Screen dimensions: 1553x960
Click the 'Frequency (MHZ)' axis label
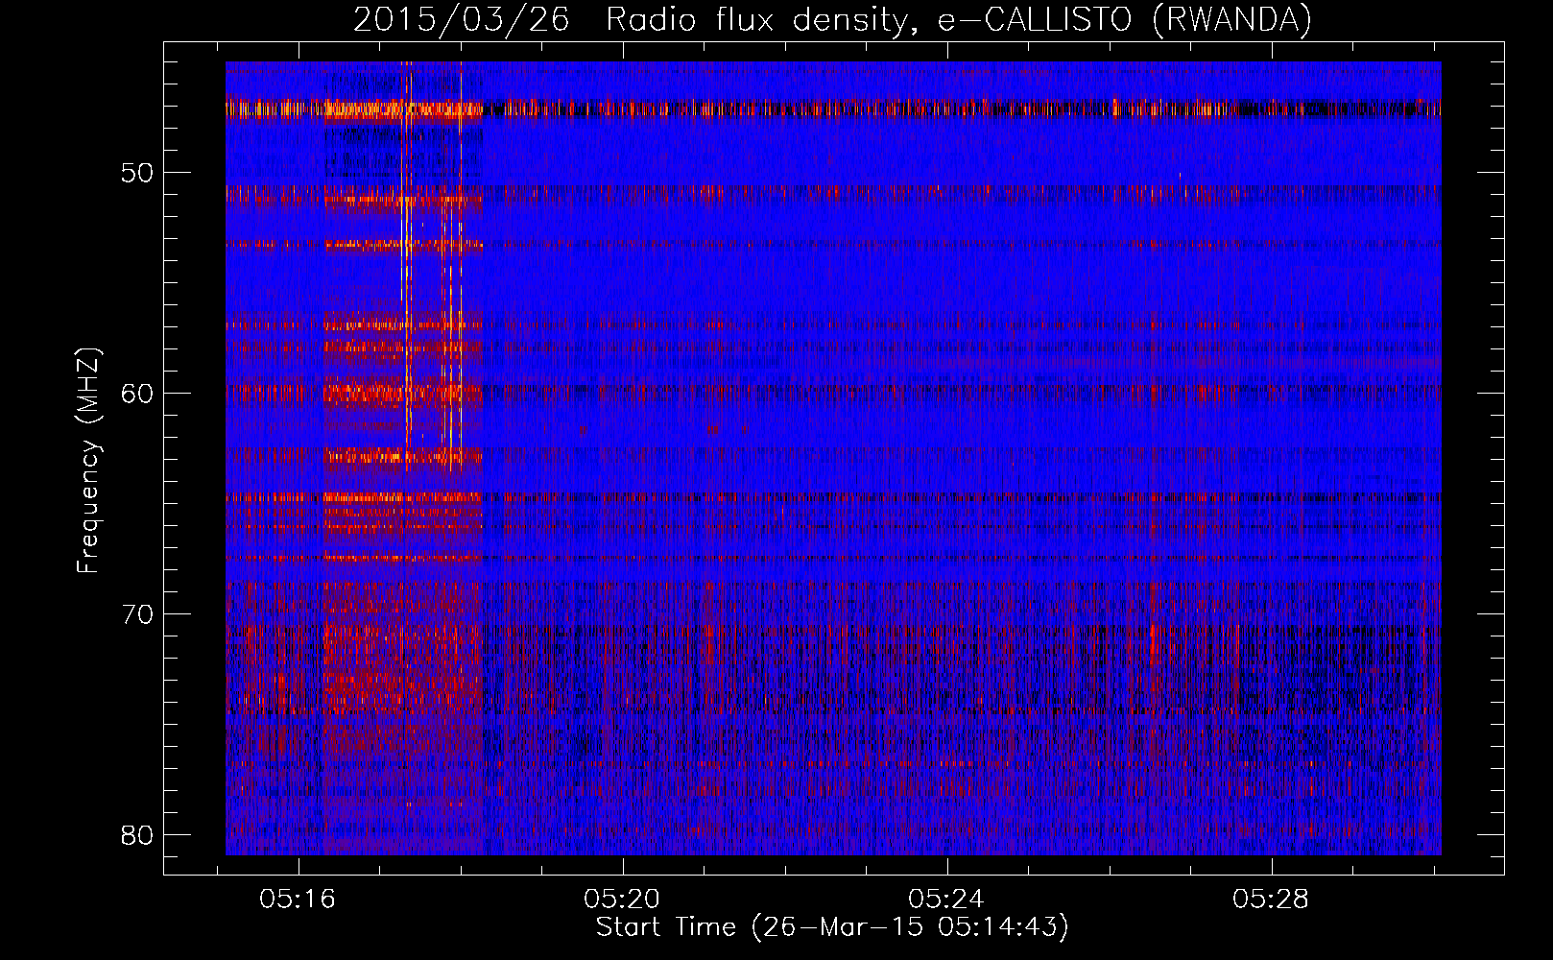pos(88,461)
